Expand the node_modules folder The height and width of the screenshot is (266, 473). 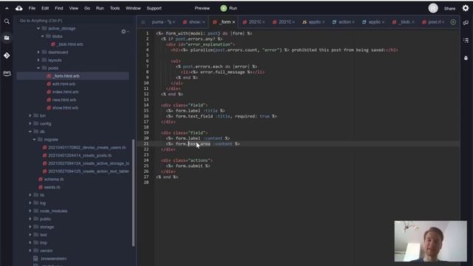30,211
